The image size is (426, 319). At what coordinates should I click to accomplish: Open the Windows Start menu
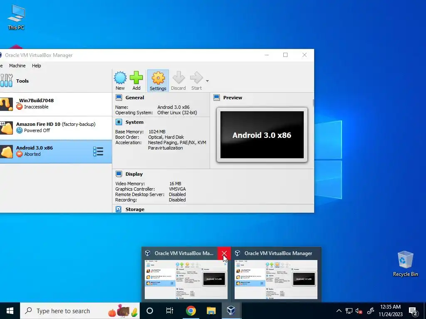[10, 311]
